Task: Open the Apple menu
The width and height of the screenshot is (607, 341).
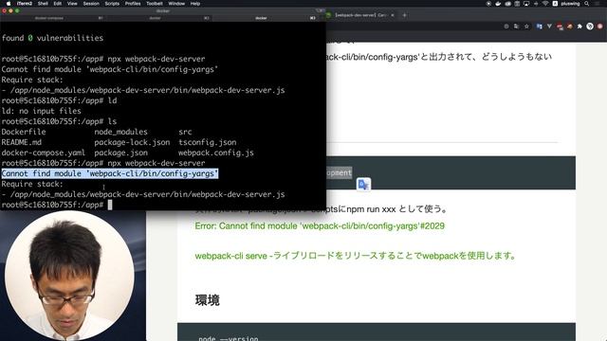Action: (x=9, y=4)
